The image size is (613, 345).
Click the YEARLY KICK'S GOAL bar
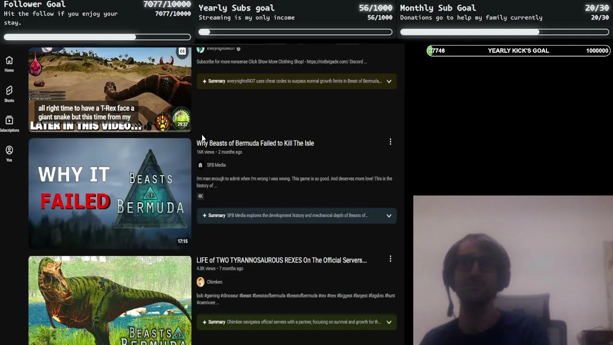coord(518,51)
